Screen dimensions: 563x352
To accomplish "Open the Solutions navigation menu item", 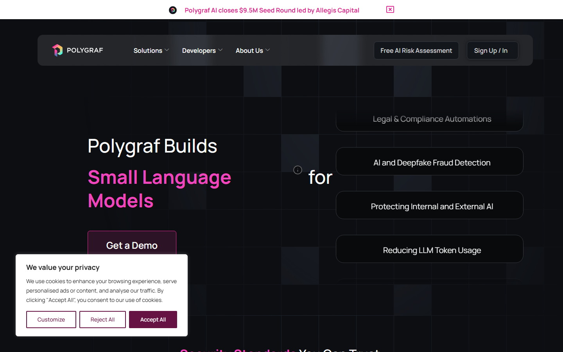I will click(x=148, y=50).
